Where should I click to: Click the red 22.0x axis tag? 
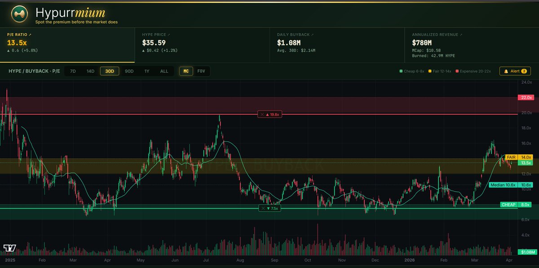(x=526, y=97)
